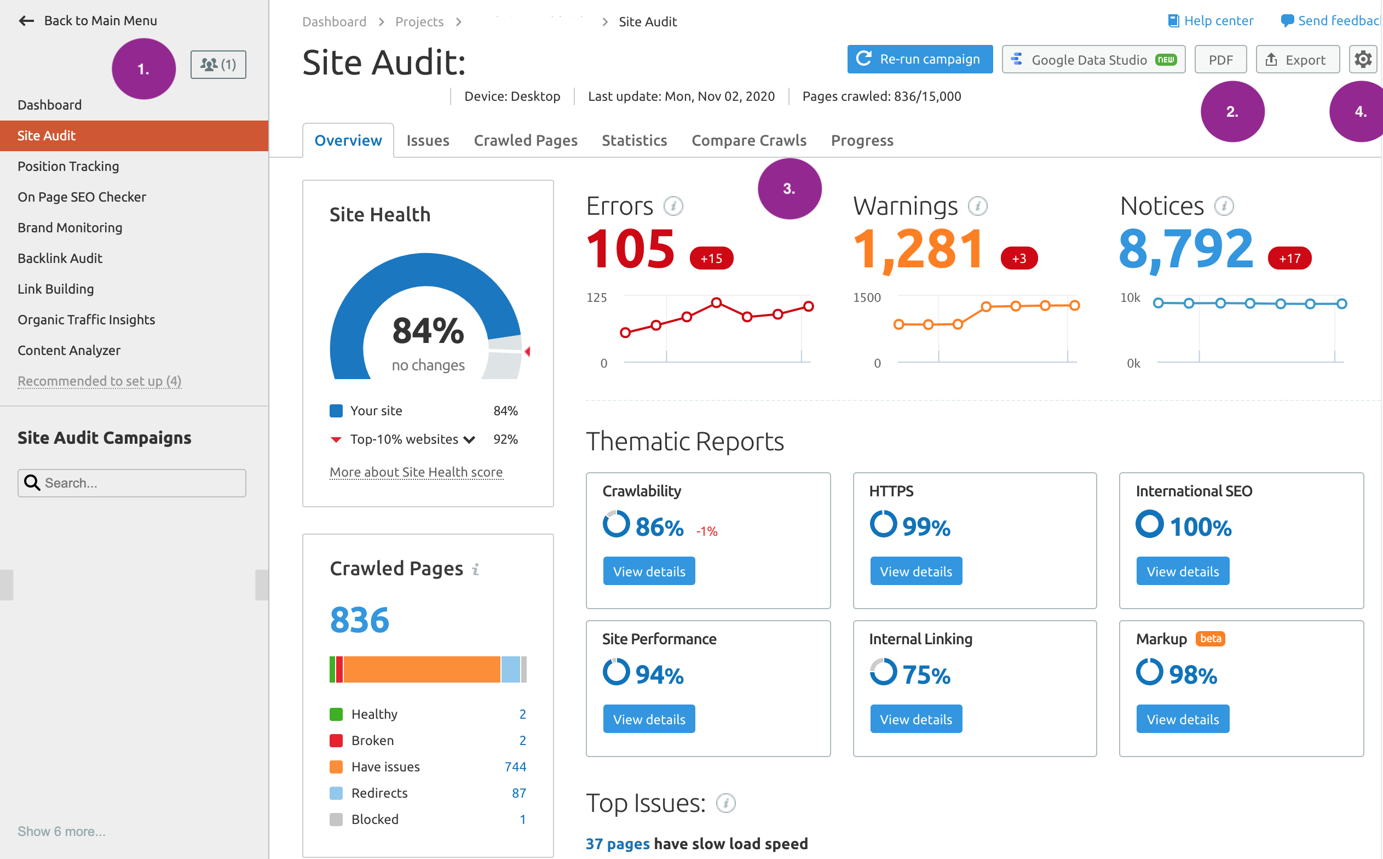Select Dashboard in the sidebar
The width and height of the screenshot is (1383, 859).
[x=134, y=105]
